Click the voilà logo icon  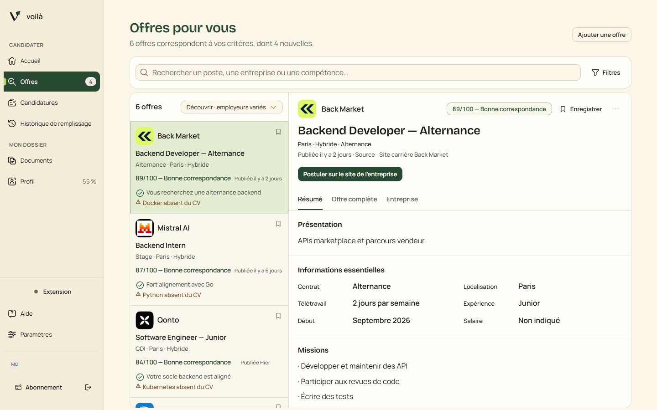coord(15,16)
